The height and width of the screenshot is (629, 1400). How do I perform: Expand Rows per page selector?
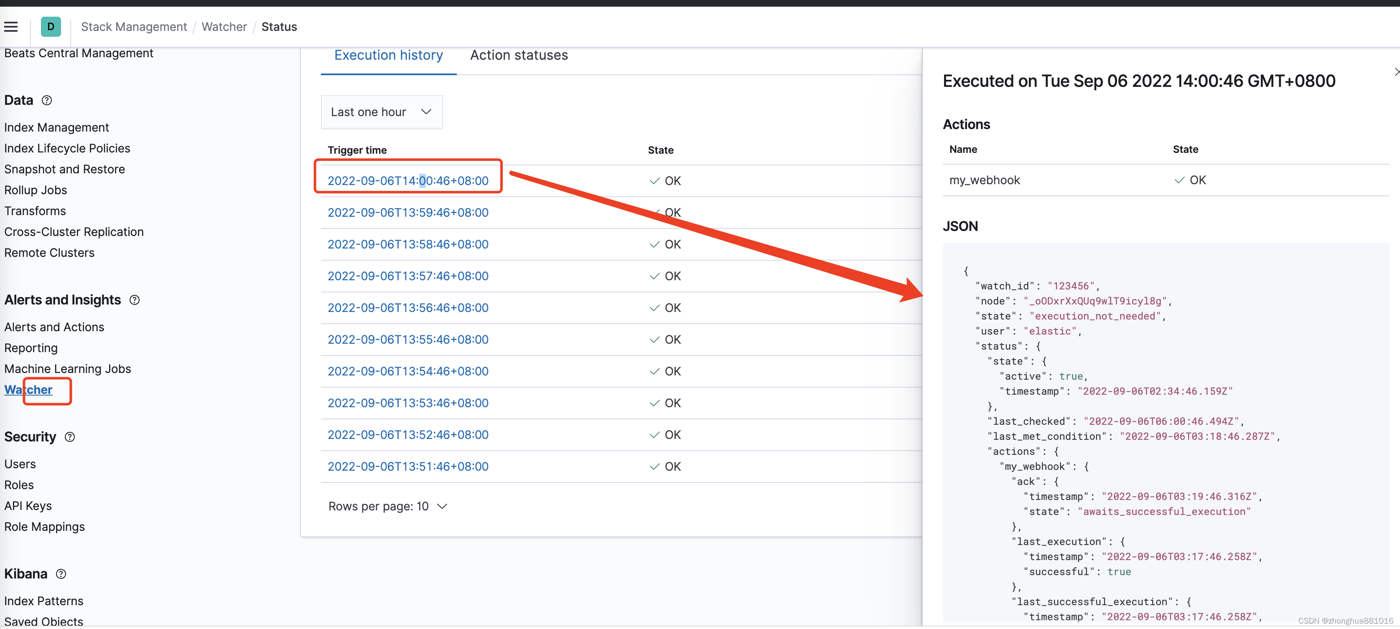click(387, 506)
